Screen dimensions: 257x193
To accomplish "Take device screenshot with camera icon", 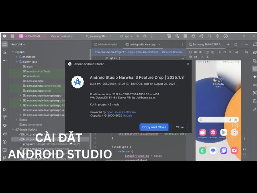I will (190, 57).
